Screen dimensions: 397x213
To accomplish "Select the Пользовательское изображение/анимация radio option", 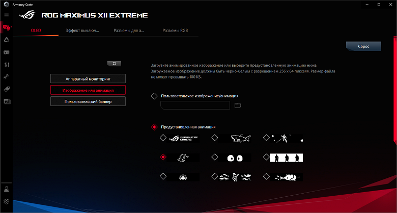I will point(154,96).
